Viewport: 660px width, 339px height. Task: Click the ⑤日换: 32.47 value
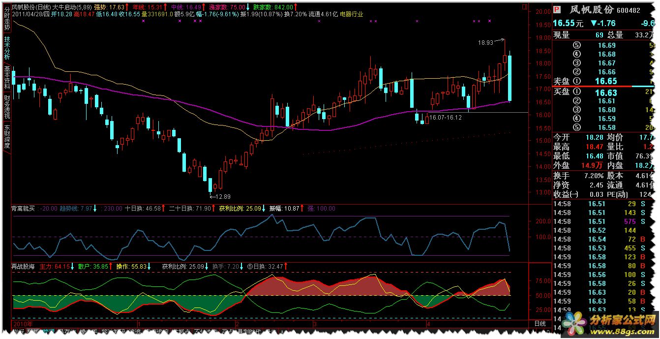265,267
